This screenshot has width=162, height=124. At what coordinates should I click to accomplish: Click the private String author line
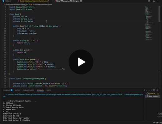(x=24, y=21)
